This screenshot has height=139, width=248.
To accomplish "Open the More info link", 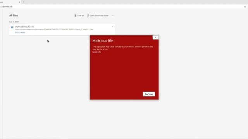I will tap(96, 52).
